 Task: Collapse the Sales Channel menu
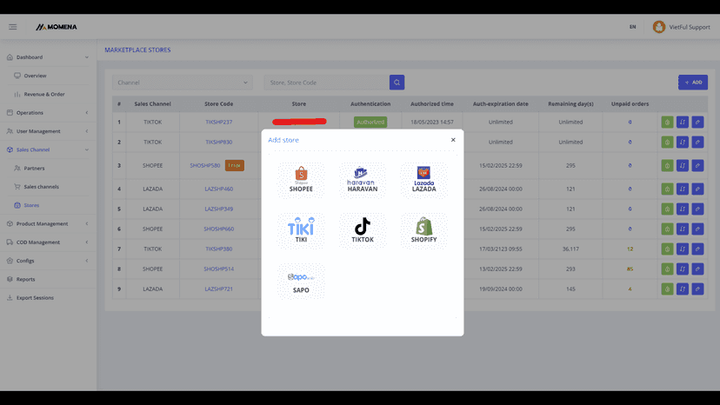48,149
